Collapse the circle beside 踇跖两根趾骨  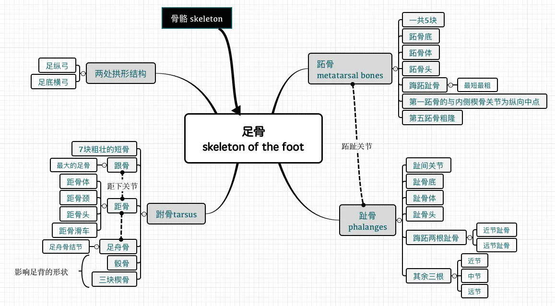470,238
